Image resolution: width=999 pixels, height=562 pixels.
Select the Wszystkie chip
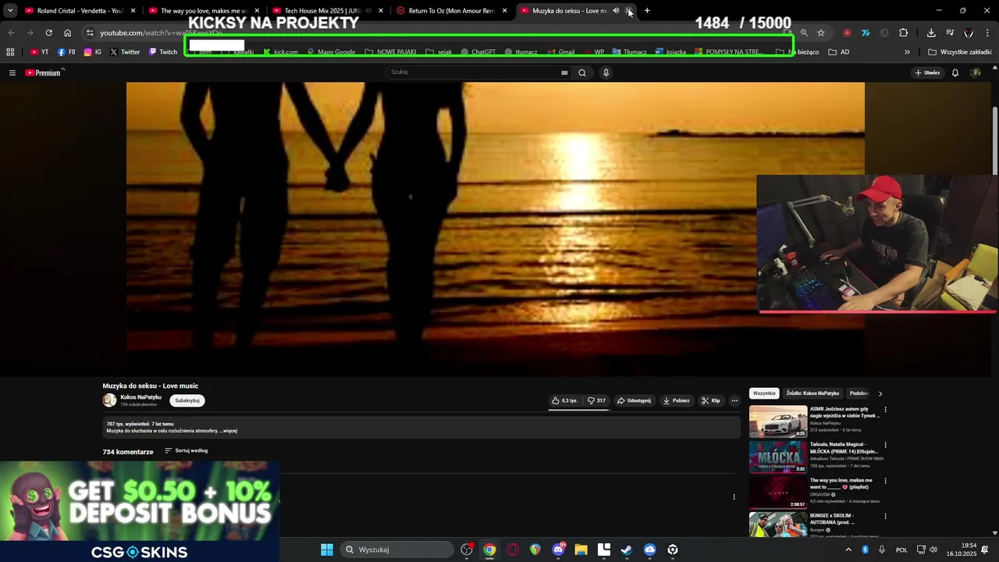point(764,393)
